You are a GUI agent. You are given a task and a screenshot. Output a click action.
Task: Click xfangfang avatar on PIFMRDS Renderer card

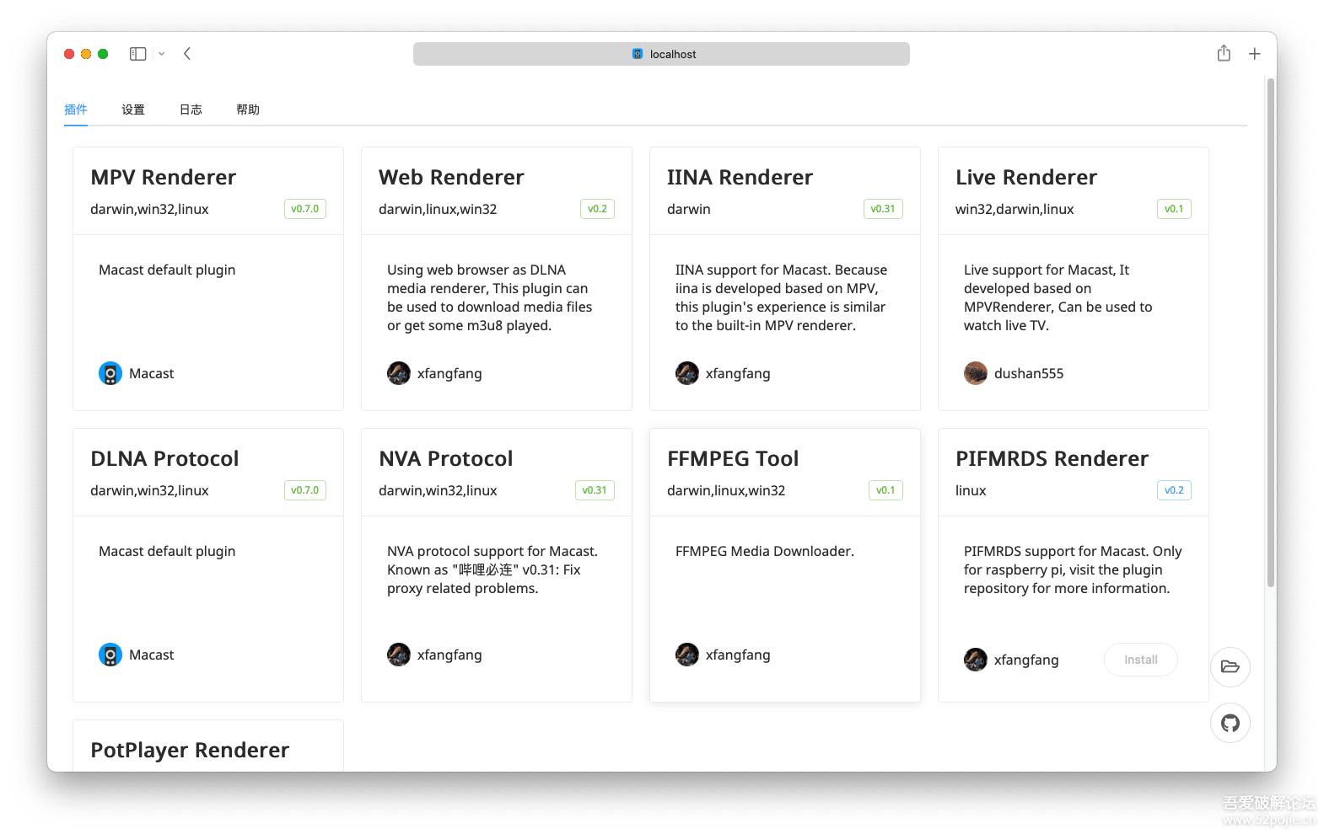pyautogui.click(x=976, y=660)
